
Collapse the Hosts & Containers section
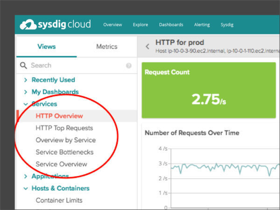click(26, 189)
